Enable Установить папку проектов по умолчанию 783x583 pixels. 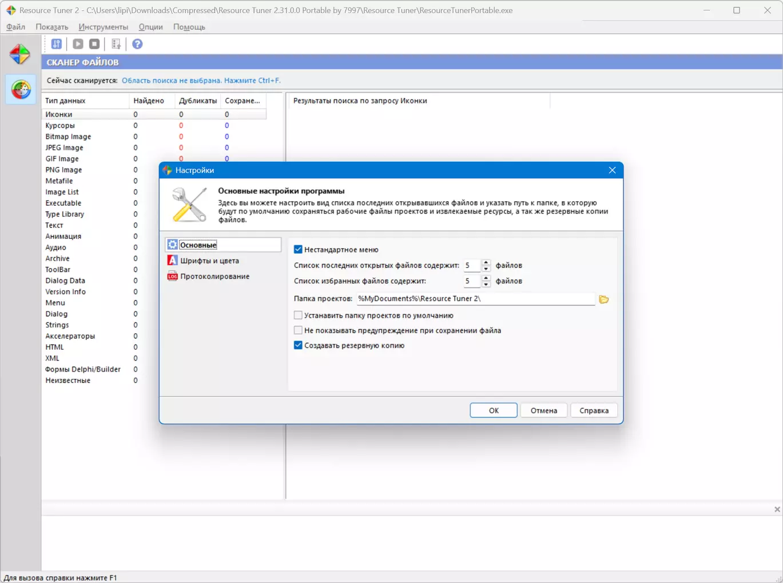click(298, 315)
